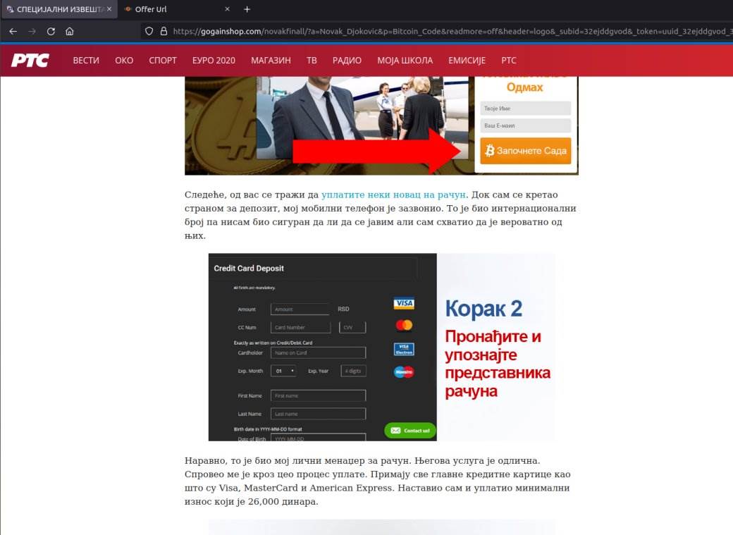This screenshot has height=535, width=733.
Task: Follow the уплатите неки новац на рачун link
Action: (x=393, y=195)
